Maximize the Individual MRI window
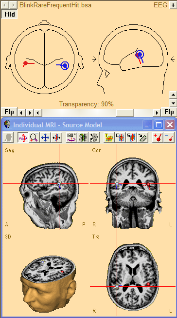 tap(159, 124)
